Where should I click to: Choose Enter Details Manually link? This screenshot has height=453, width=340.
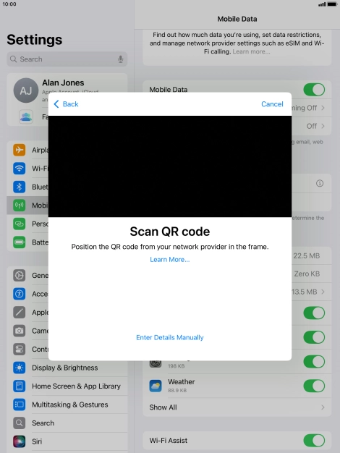coord(170,337)
